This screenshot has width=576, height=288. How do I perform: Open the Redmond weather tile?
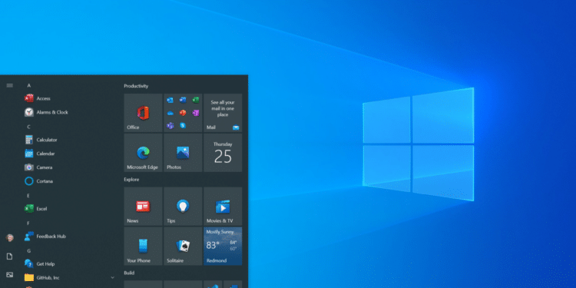tap(223, 246)
